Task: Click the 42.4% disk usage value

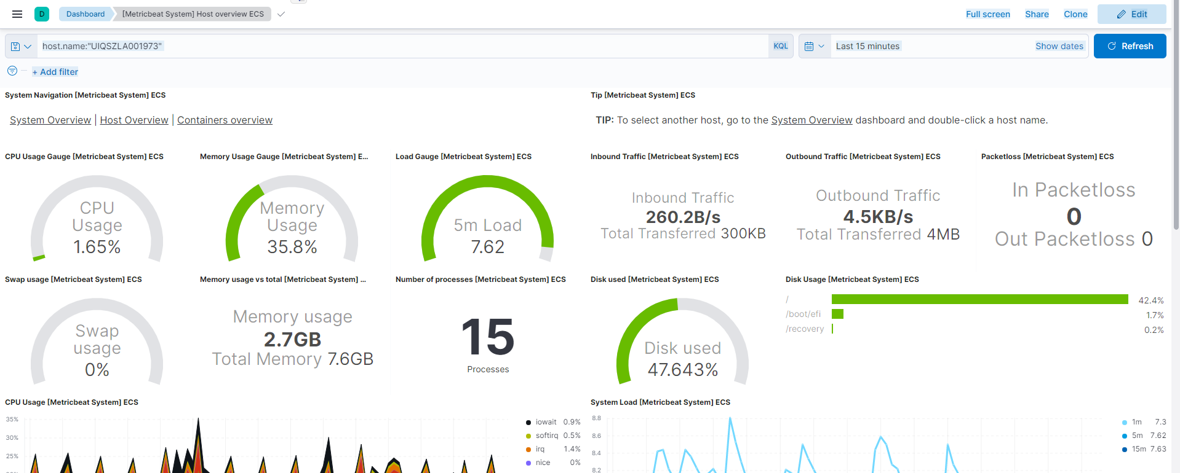Action: coord(1151,300)
